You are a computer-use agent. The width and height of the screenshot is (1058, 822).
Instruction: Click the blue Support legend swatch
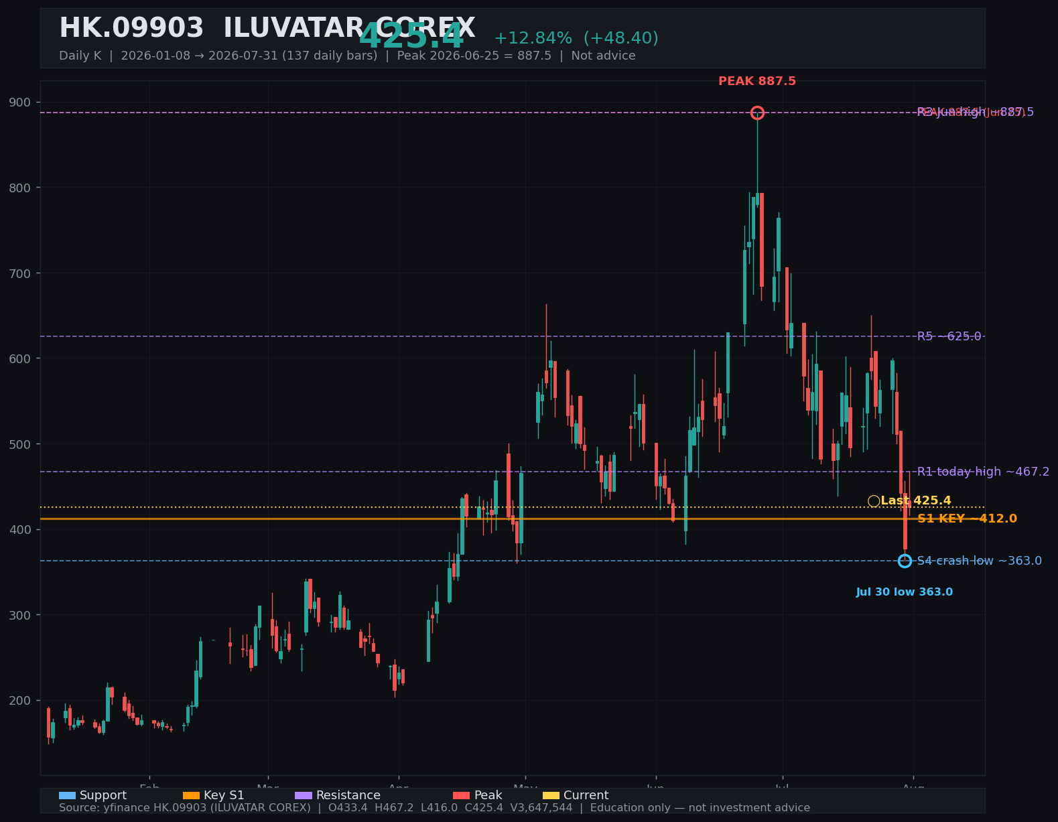[67, 795]
